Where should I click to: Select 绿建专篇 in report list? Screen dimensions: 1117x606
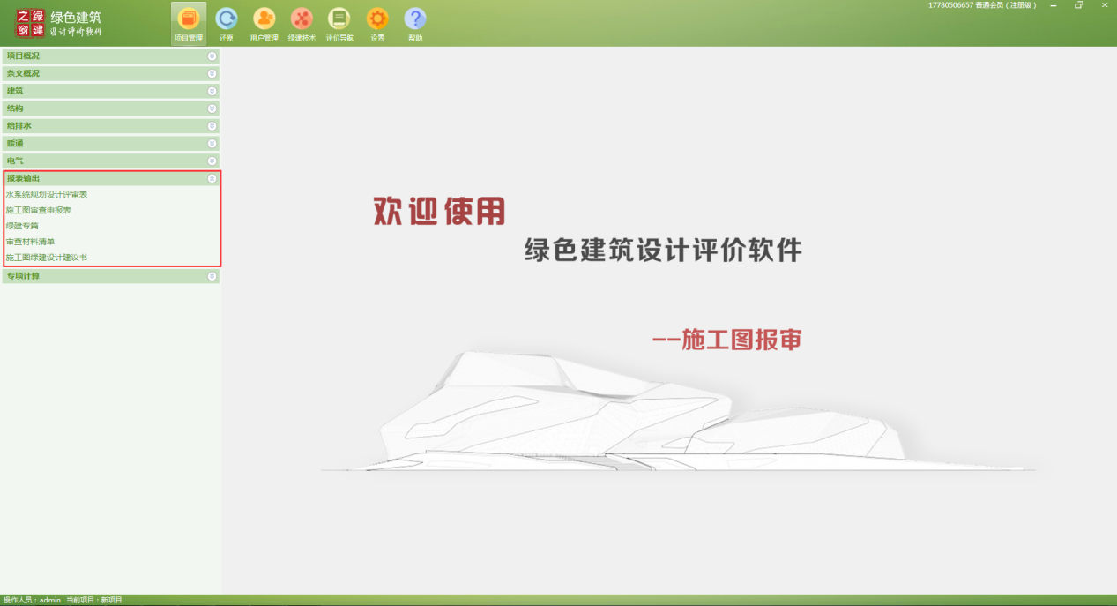(22, 226)
